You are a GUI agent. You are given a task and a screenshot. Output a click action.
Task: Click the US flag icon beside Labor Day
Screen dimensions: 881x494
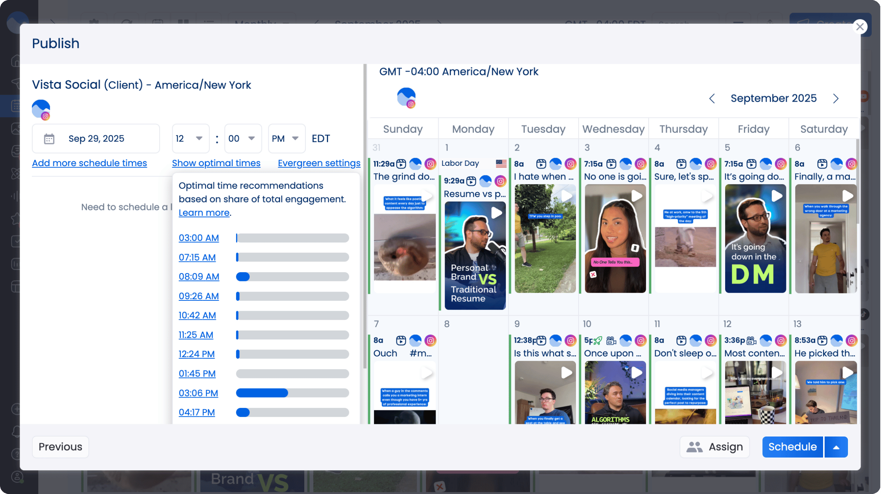coord(501,163)
